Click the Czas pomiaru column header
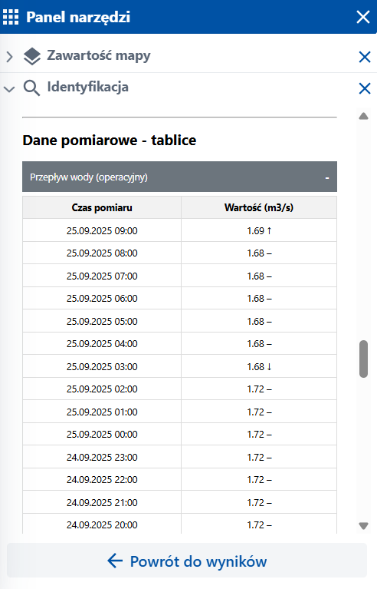 click(102, 207)
